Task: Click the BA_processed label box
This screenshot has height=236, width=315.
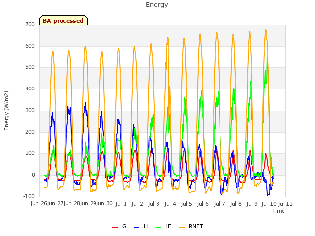Action: click(x=63, y=20)
